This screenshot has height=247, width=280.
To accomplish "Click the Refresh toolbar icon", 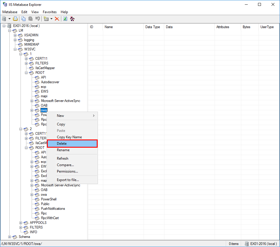I will pos(65,18).
